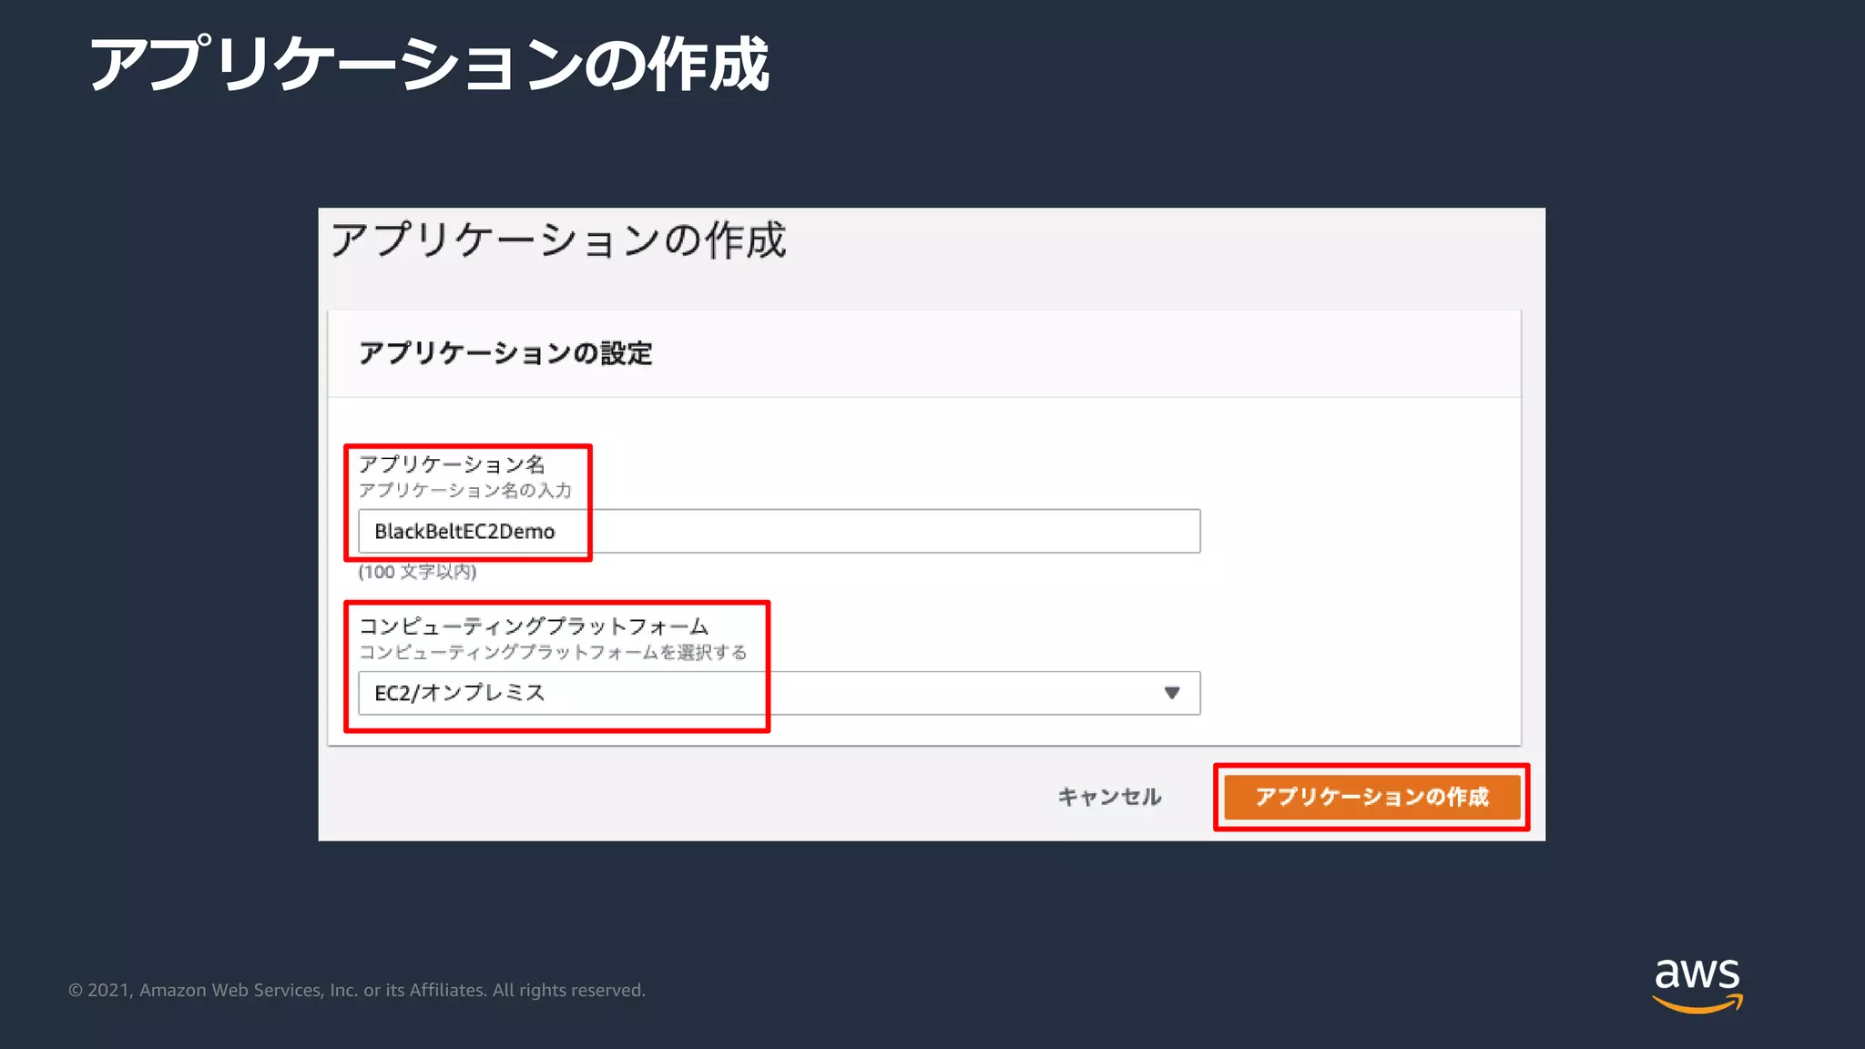Click the コンピューティングプラットフォーム label
This screenshot has height=1049, width=1865.
tap(534, 626)
